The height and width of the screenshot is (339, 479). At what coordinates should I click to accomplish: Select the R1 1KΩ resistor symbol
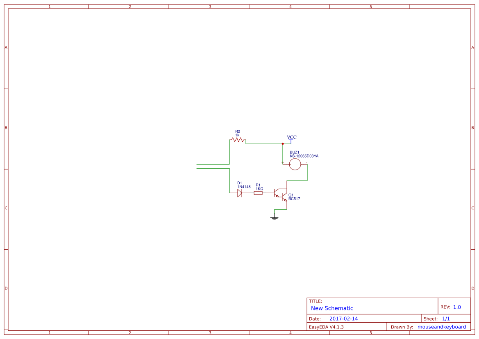[x=259, y=193]
